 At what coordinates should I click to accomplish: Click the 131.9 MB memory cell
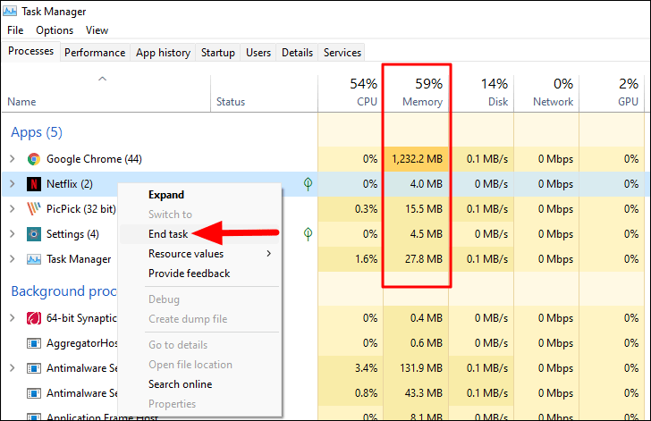click(x=416, y=368)
